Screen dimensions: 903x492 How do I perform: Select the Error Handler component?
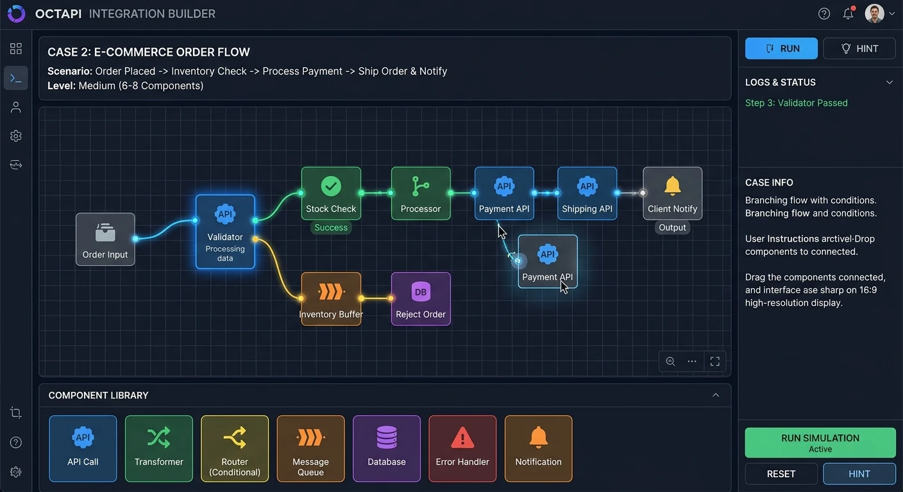[x=462, y=448]
